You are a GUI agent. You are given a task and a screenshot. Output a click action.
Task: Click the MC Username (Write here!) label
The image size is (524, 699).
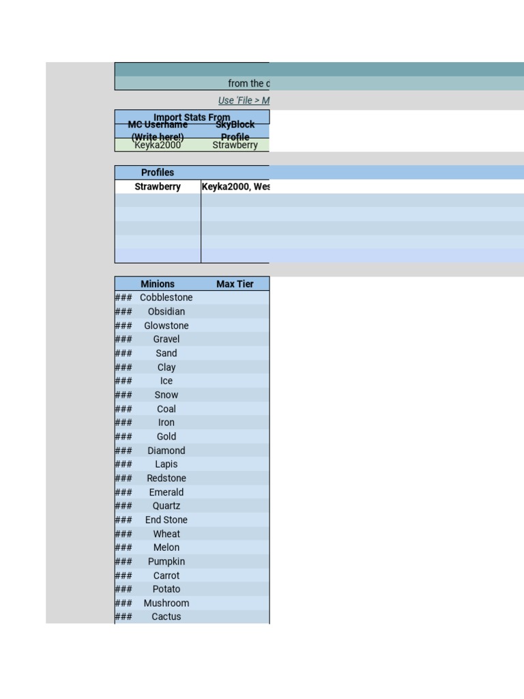coord(158,130)
